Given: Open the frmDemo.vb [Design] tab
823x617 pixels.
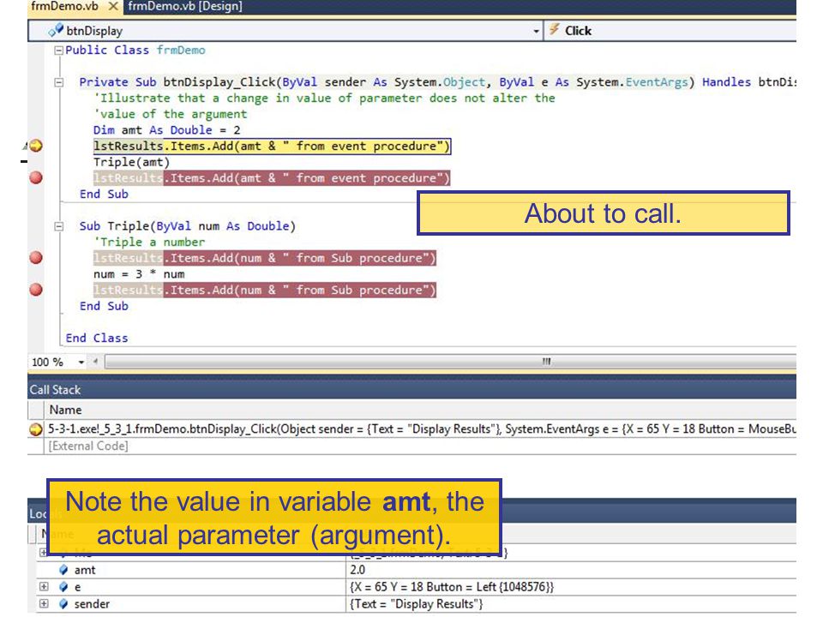Looking at the screenshot, I should point(185,6).
